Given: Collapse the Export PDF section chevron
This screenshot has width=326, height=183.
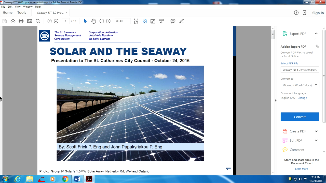Looking at the screenshot, I should 316,34.
